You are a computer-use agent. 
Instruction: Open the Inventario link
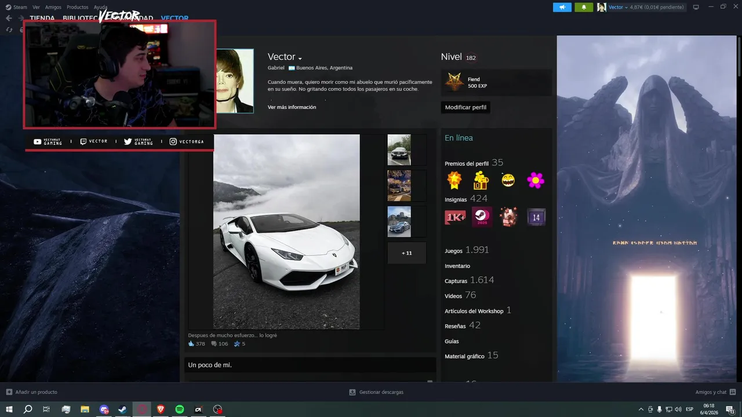[457, 266]
